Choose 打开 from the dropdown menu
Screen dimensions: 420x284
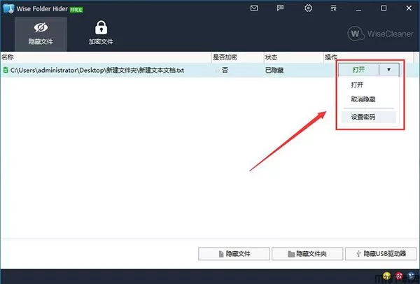pos(357,85)
